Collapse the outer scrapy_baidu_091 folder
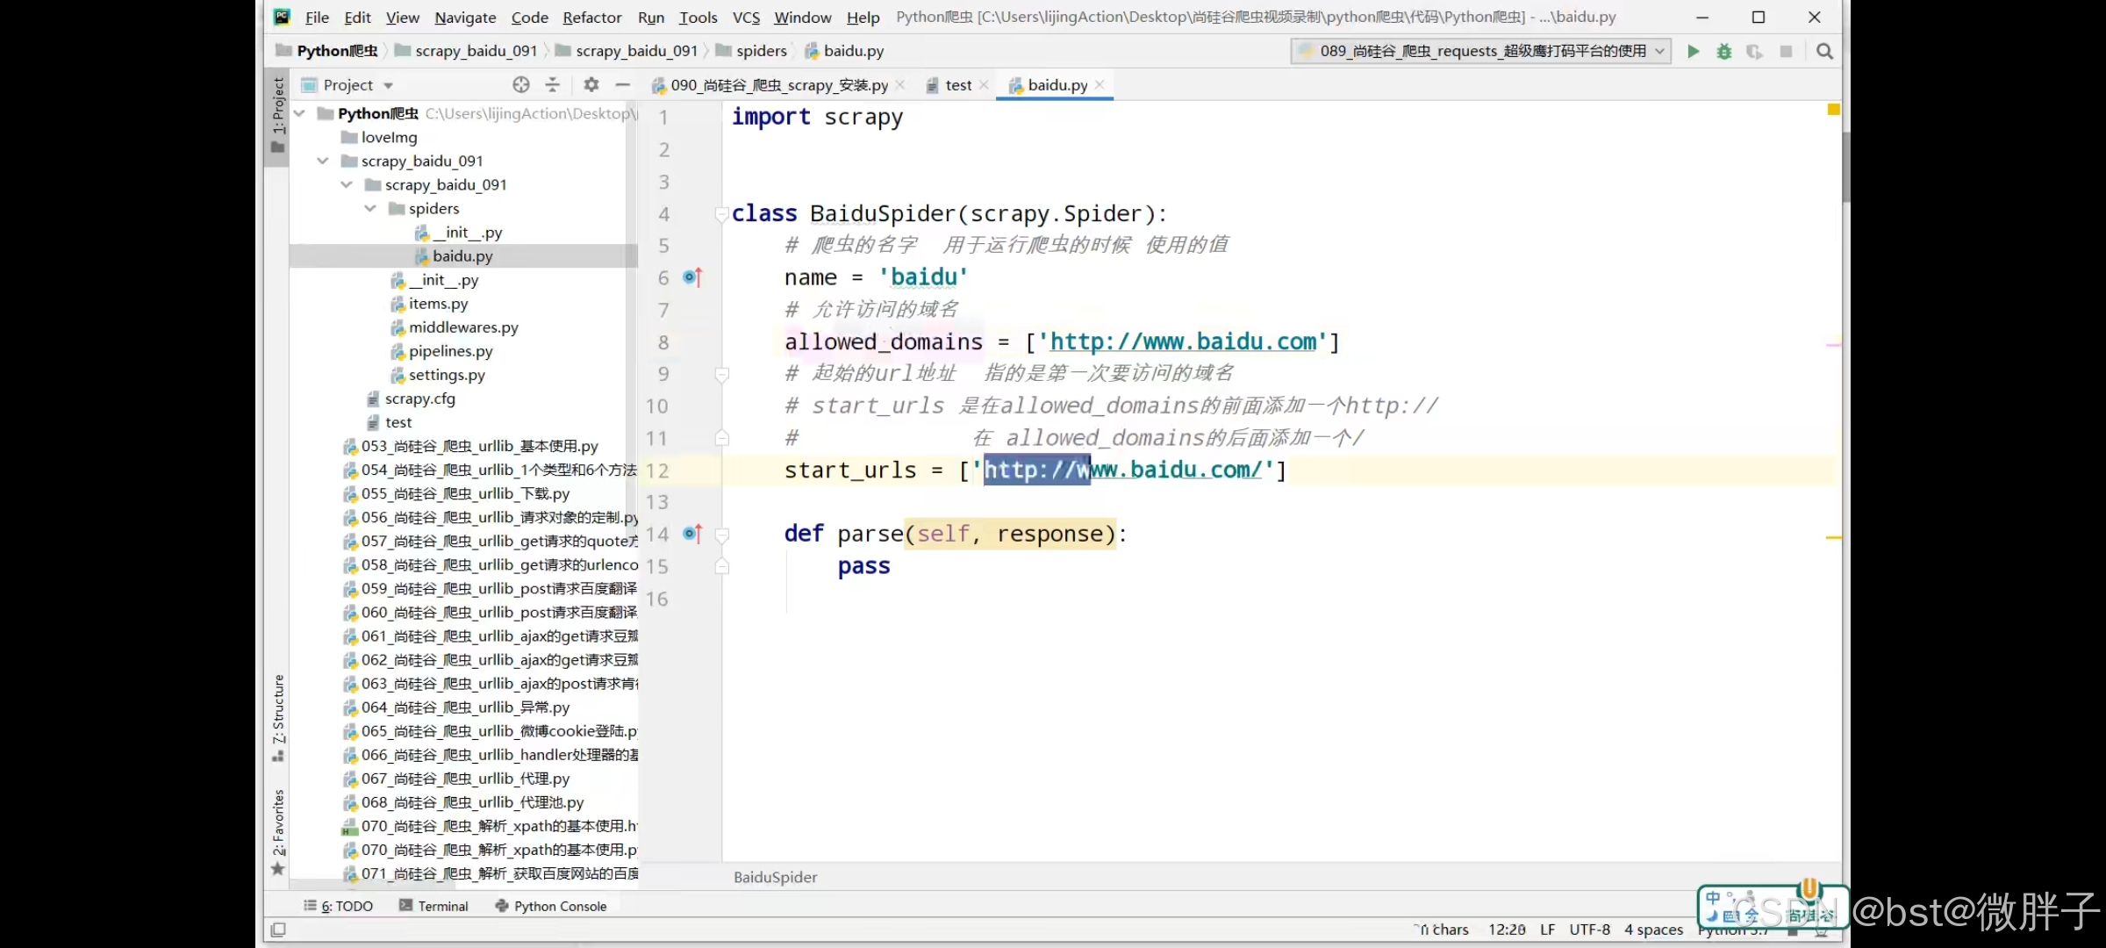This screenshot has height=948, width=2106. (x=323, y=161)
